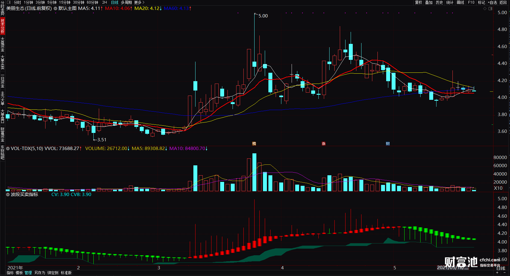Viewport: 510px width, 276px height.
Task: Select the 2H period tab
Action: pos(105,2)
